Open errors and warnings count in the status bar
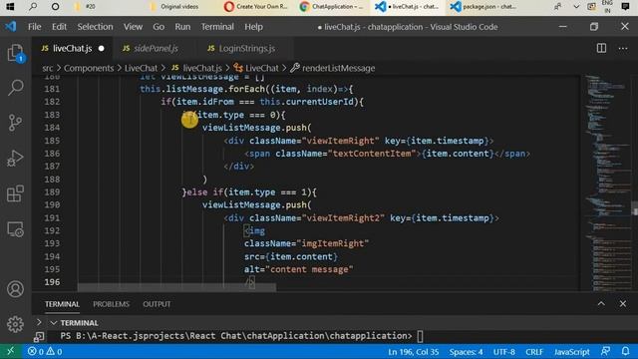This screenshot has height=359, width=638. tap(45, 351)
